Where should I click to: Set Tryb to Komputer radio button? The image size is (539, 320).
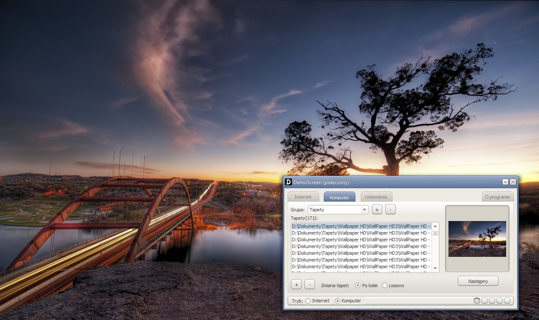(337, 301)
